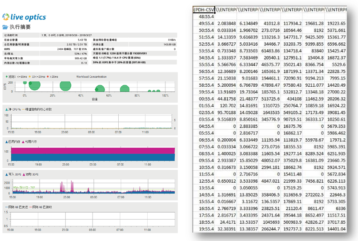Click the blue 网络 MB 已发送 legend line
Image resolution: width=358 pixels, height=241 pixels.
point(7,207)
